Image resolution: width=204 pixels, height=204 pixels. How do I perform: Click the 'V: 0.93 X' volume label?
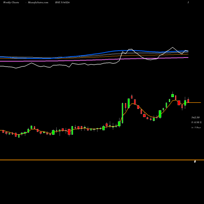(x=196, y=122)
